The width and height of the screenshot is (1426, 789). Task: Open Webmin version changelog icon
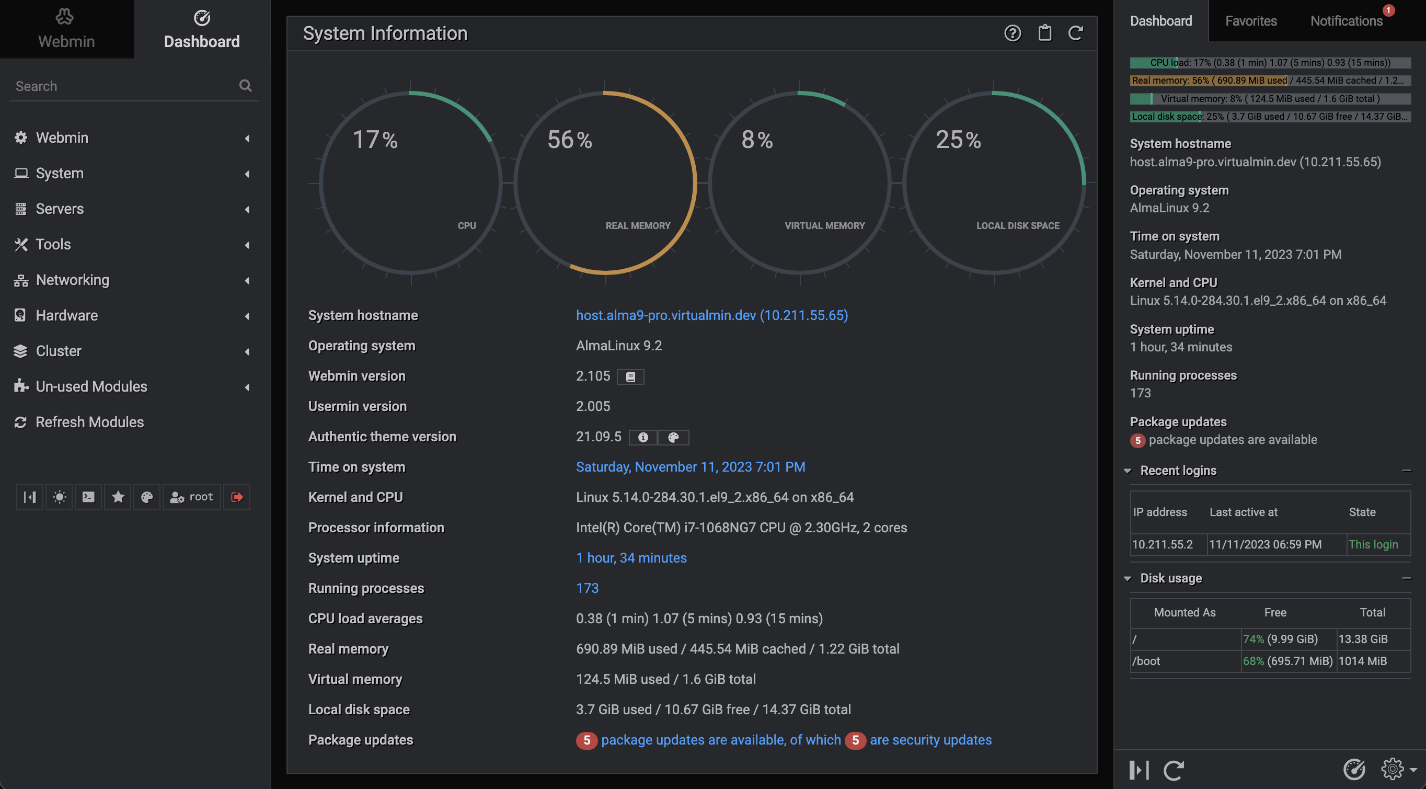tap(630, 376)
